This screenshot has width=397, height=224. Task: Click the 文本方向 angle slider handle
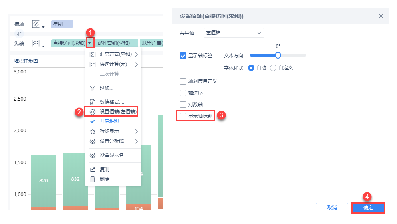point(278,55)
